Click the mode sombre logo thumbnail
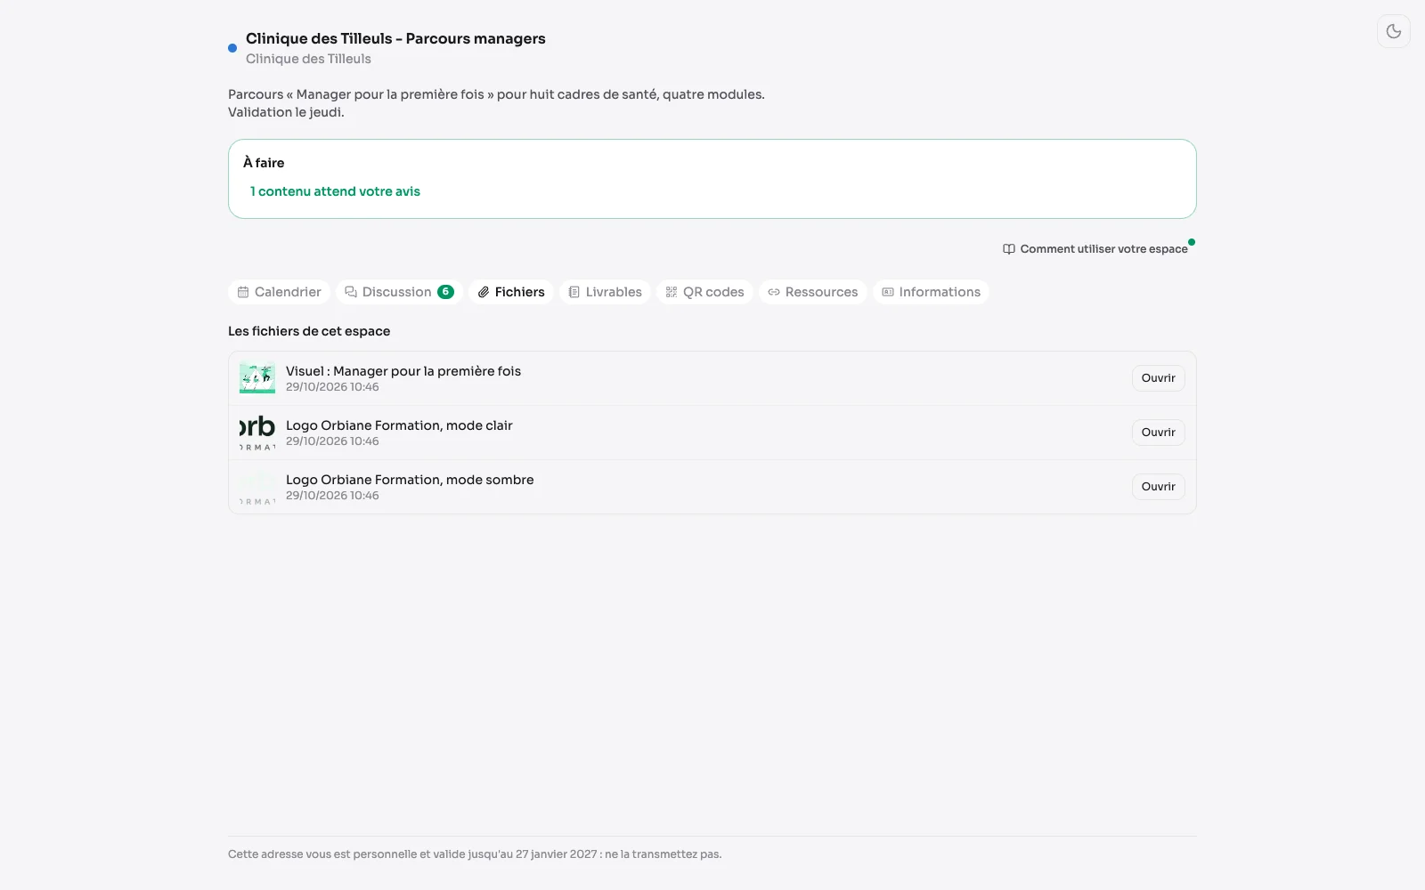This screenshot has height=890, width=1425. 257,487
